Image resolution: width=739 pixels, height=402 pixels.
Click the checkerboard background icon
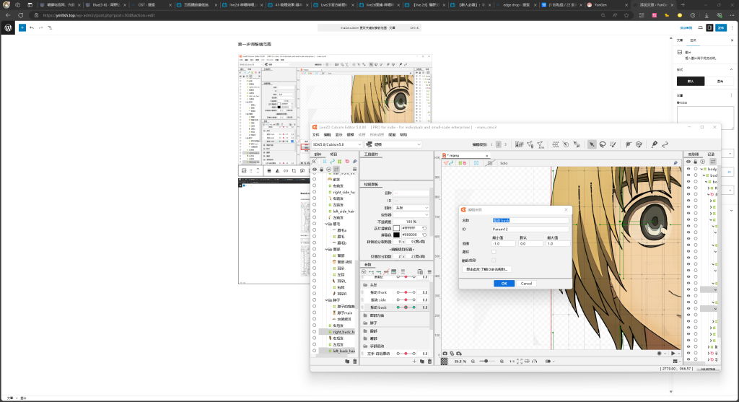(444, 362)
